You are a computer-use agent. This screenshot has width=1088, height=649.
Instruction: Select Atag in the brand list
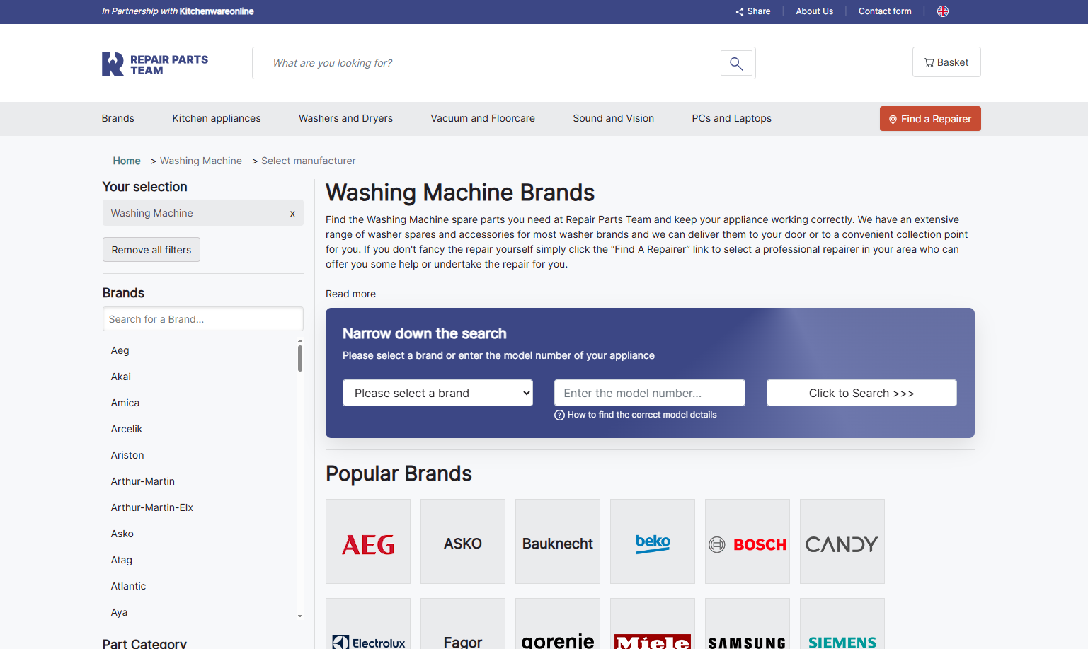[122, 560]
